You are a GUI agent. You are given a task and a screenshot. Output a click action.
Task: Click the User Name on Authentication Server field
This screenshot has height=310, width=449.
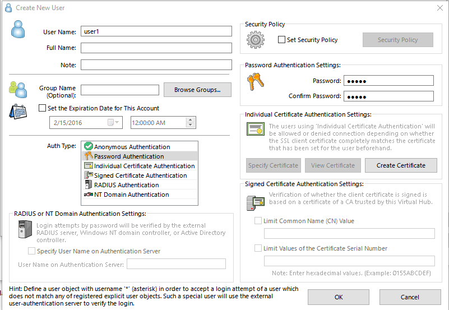coord(176,263)
